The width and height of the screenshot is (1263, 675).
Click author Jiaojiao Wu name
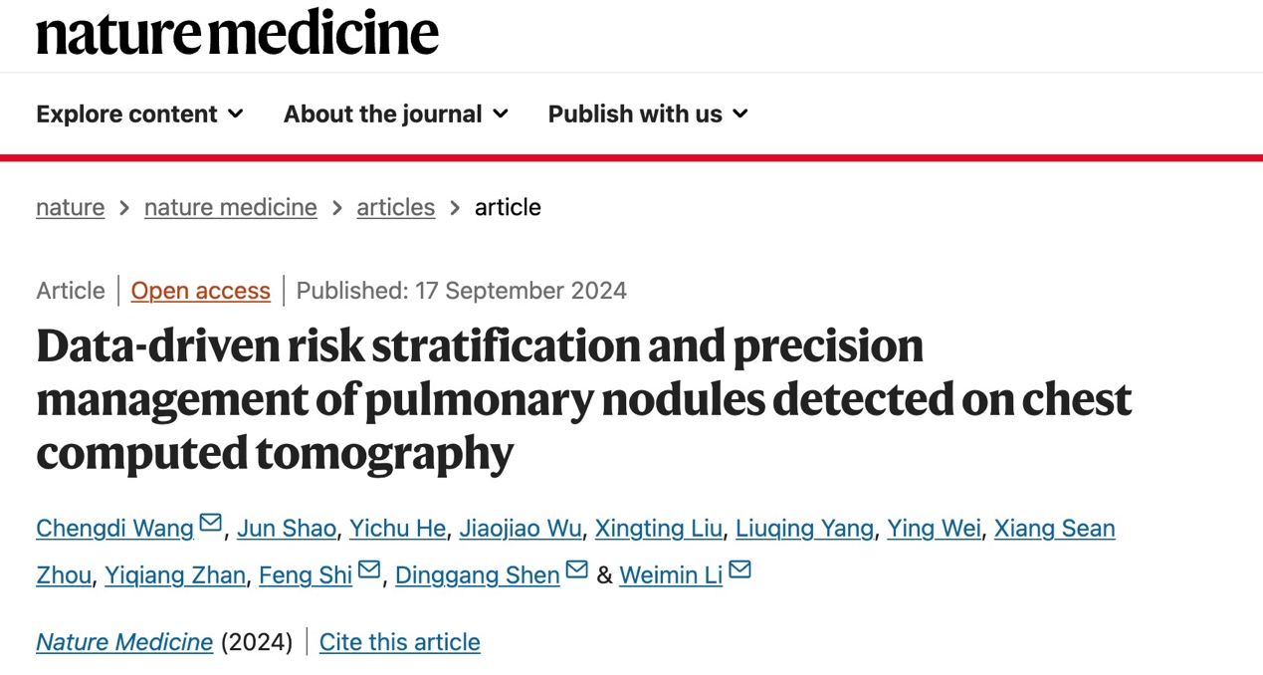point(520,529)
